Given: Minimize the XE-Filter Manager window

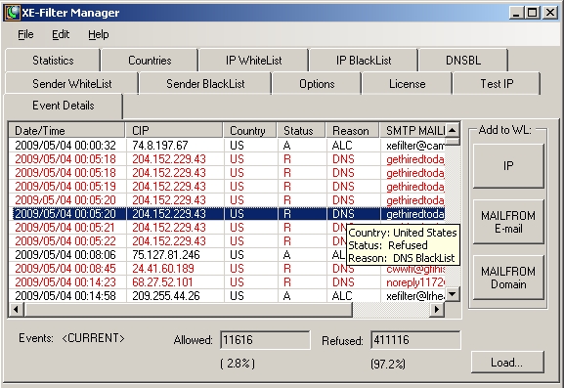Looking at the screenshot, I should pyautogui.click(x=516, y=13).
